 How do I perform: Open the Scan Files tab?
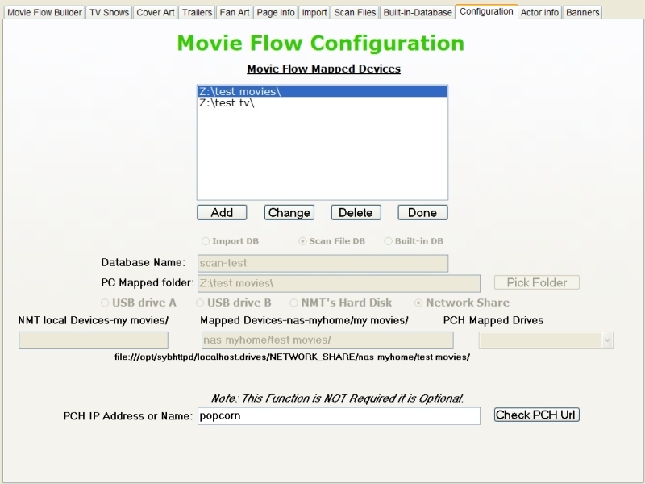point(355,13)
